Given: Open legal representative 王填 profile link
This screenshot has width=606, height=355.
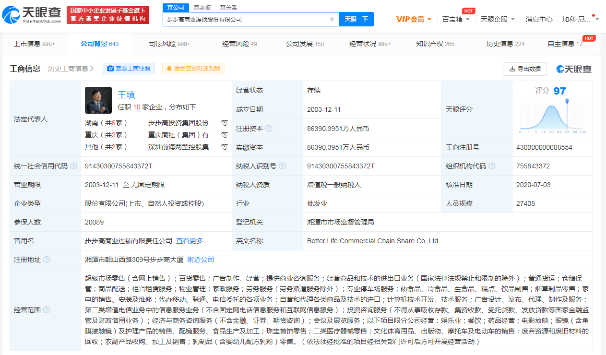Looking at the screenshot, I should [x=127, y=95].
